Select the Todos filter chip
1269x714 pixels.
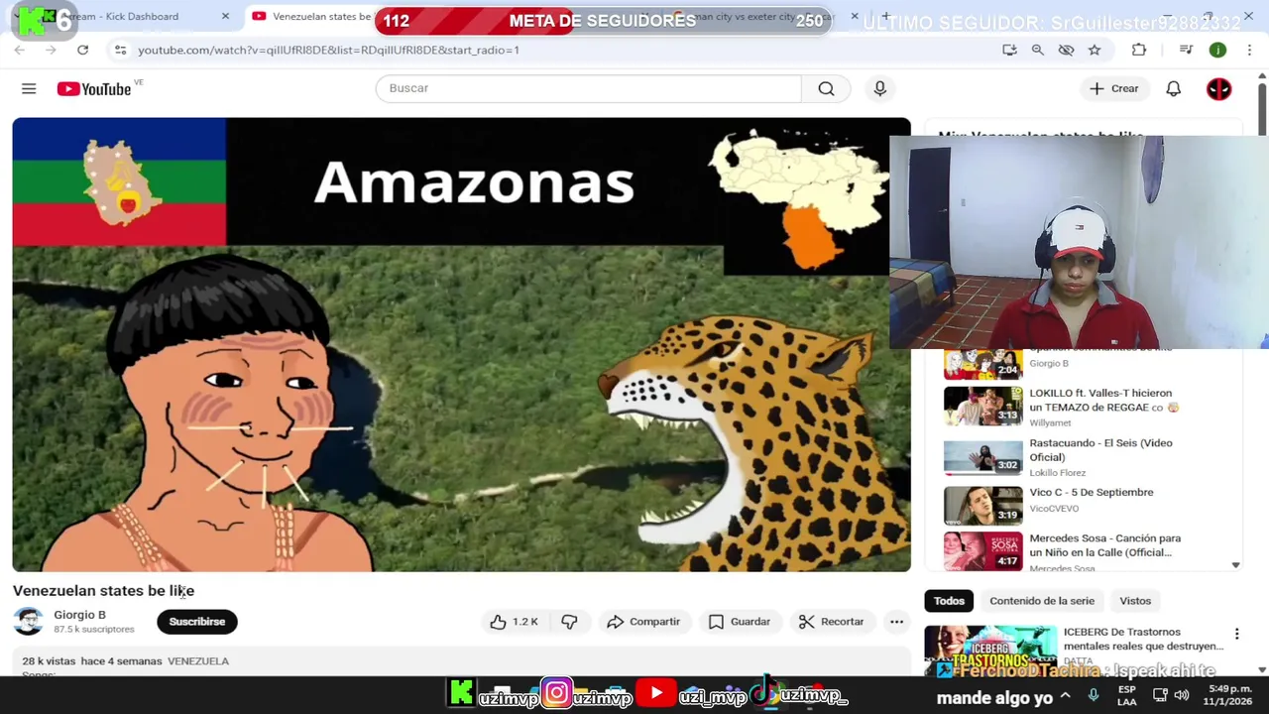pos(949,601)
